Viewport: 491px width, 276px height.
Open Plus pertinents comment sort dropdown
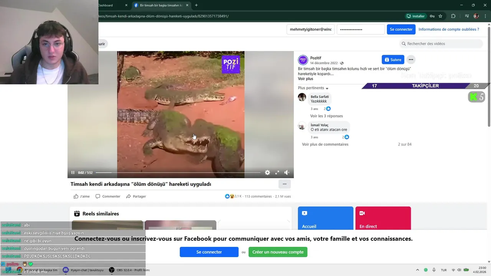pyautogui.click(x=313, y=88)
